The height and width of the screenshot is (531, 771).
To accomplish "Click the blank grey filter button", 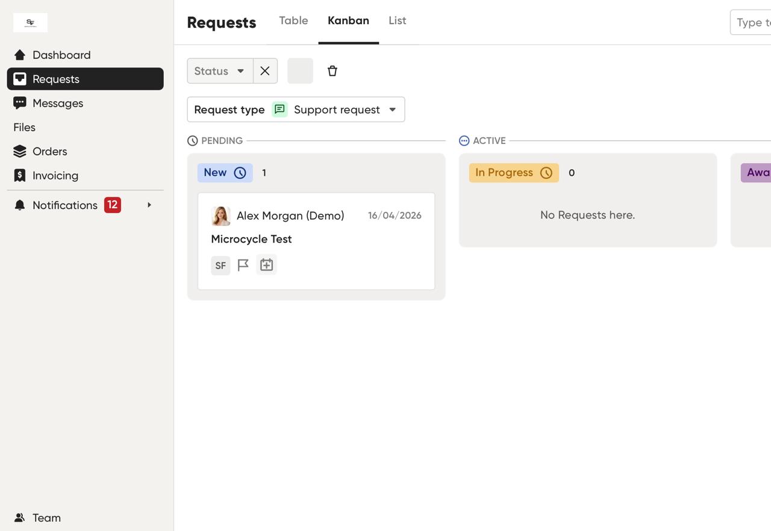I will coord(301,71).
